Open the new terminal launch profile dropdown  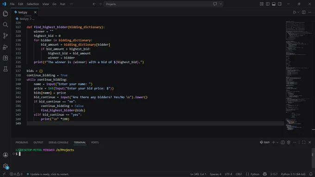click(277, 142)
